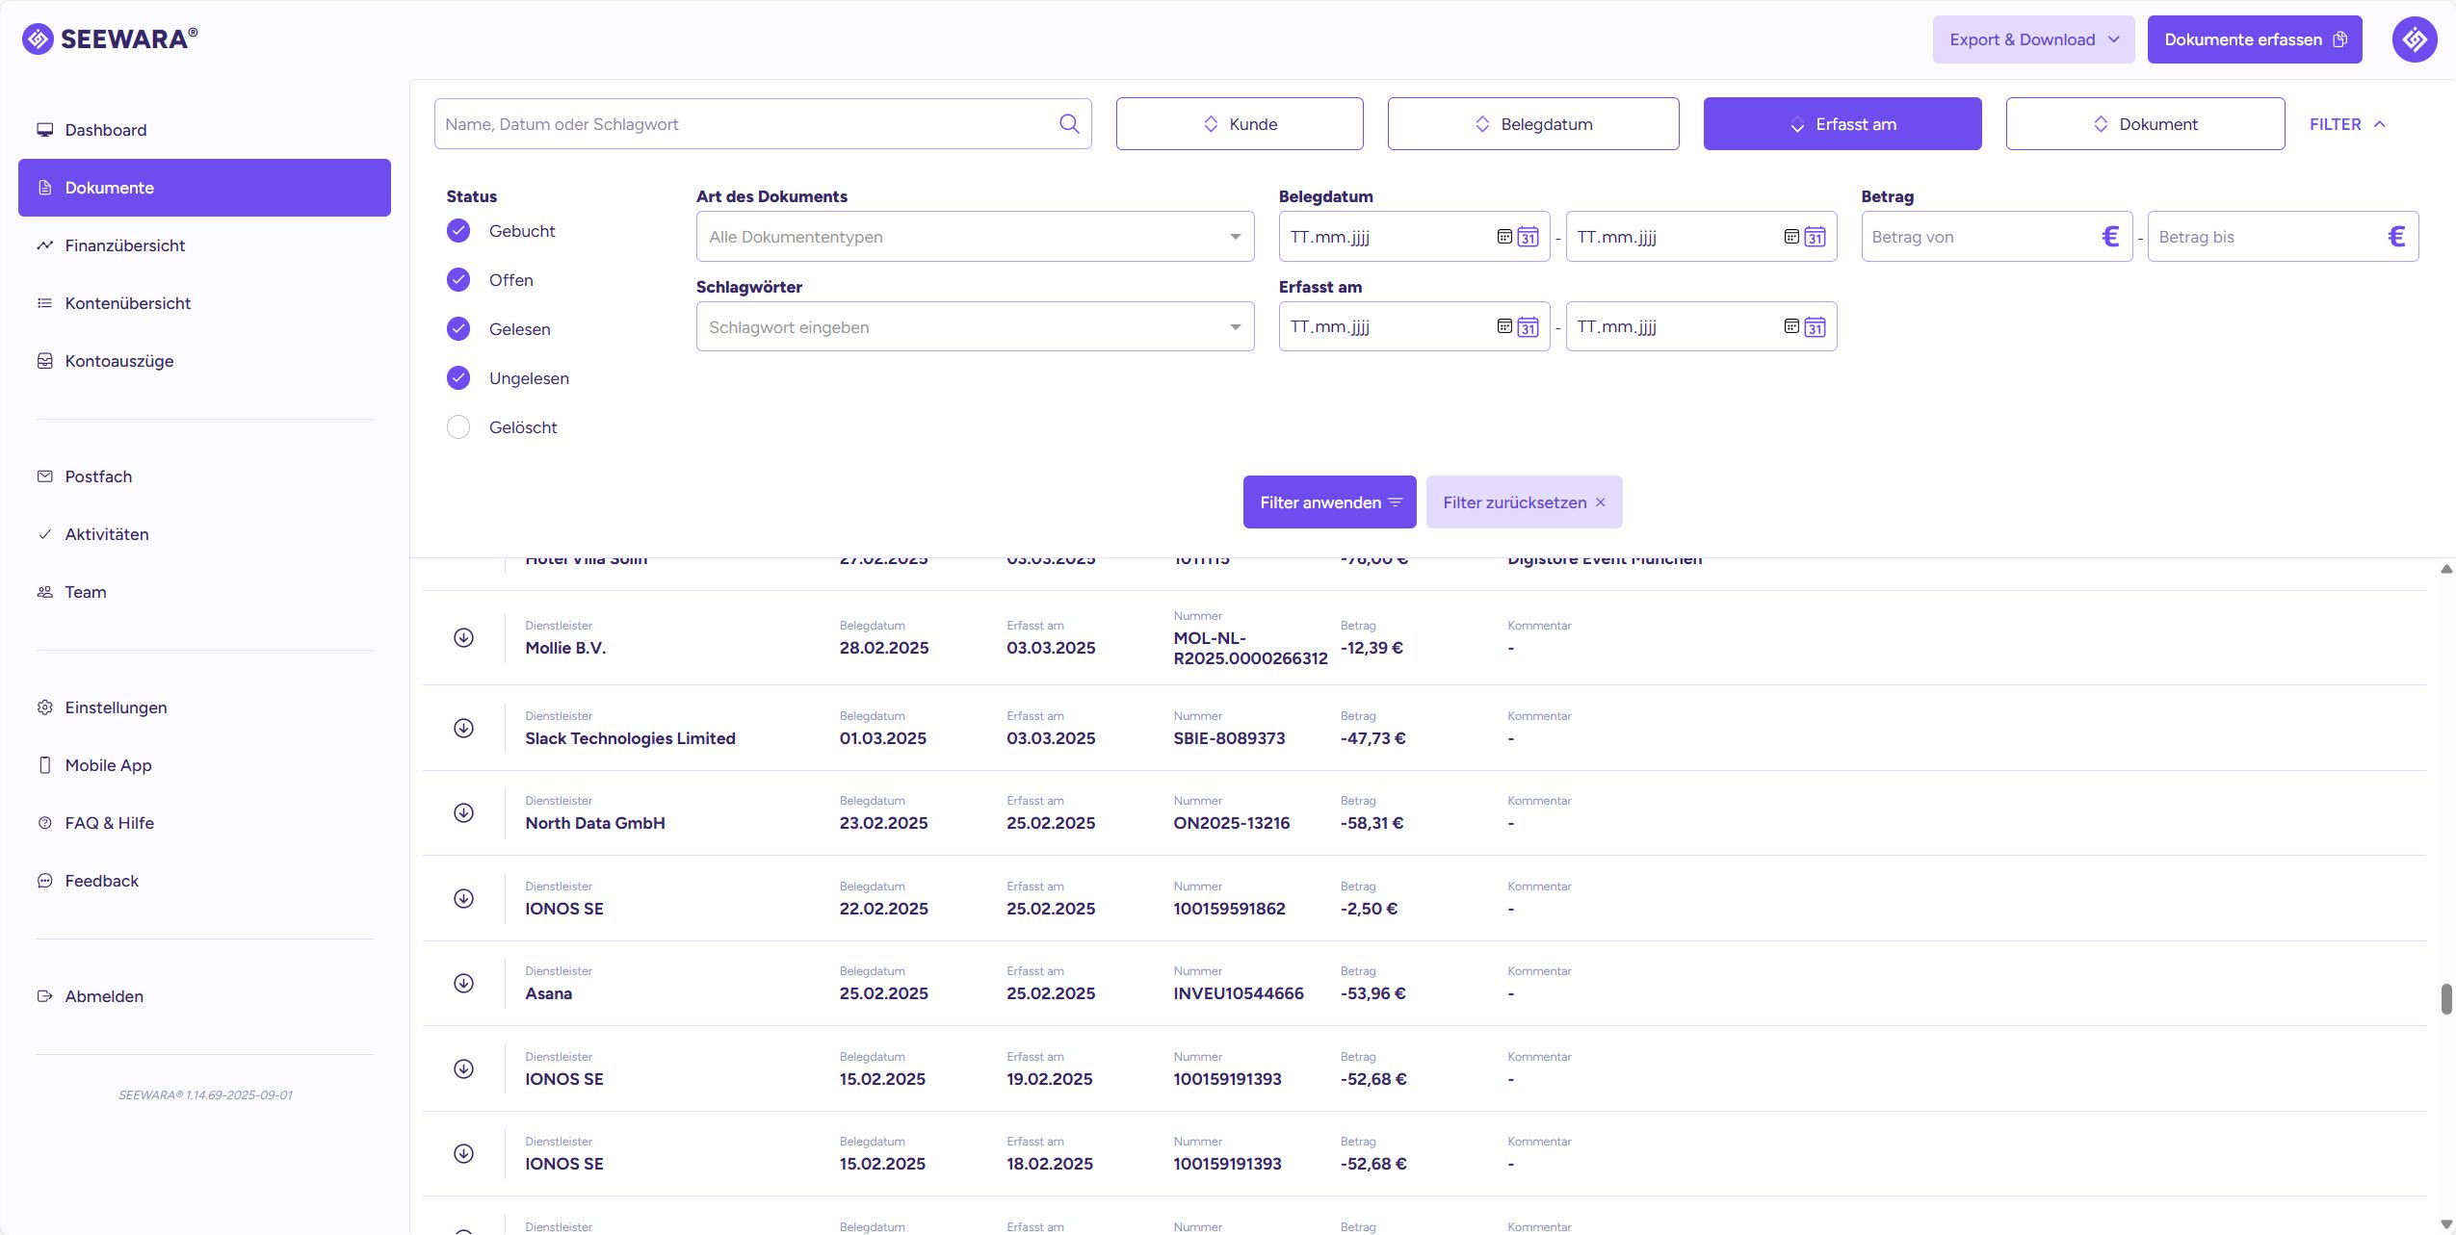The width and height of the screenshot is (2456, 1235).
Task: Click the SEEWARA logo
Action: point(110,39)
